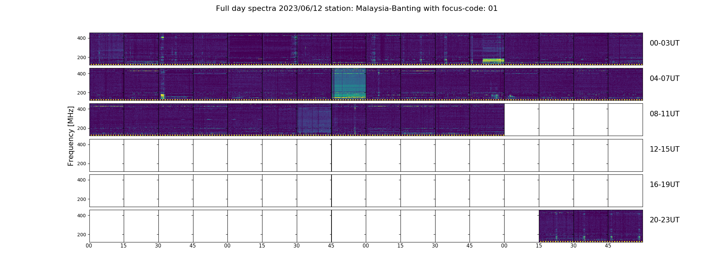The height and width of the screenshot is (272, 714).
Task: Click the 400 tick label of the 20-23UT row
Action: point(82,216)
